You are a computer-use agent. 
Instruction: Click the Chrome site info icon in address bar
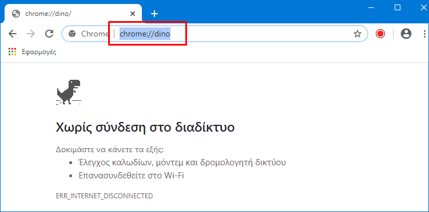(72, 34)
